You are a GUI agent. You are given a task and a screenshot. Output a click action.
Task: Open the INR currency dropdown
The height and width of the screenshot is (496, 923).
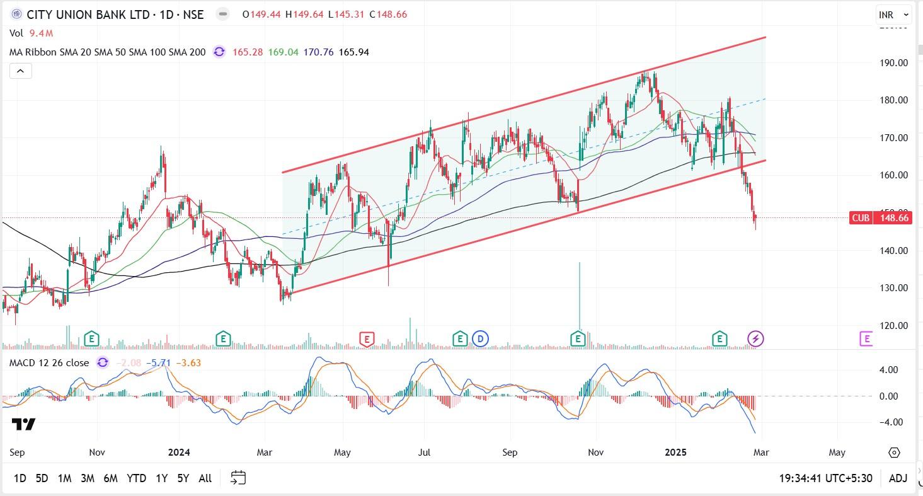click(x=894, y=14)
